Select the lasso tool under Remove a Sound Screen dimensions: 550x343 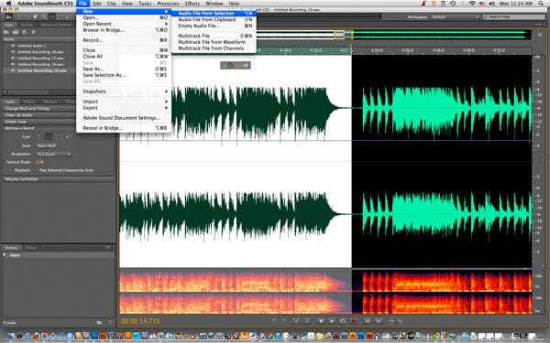(69, 136)
